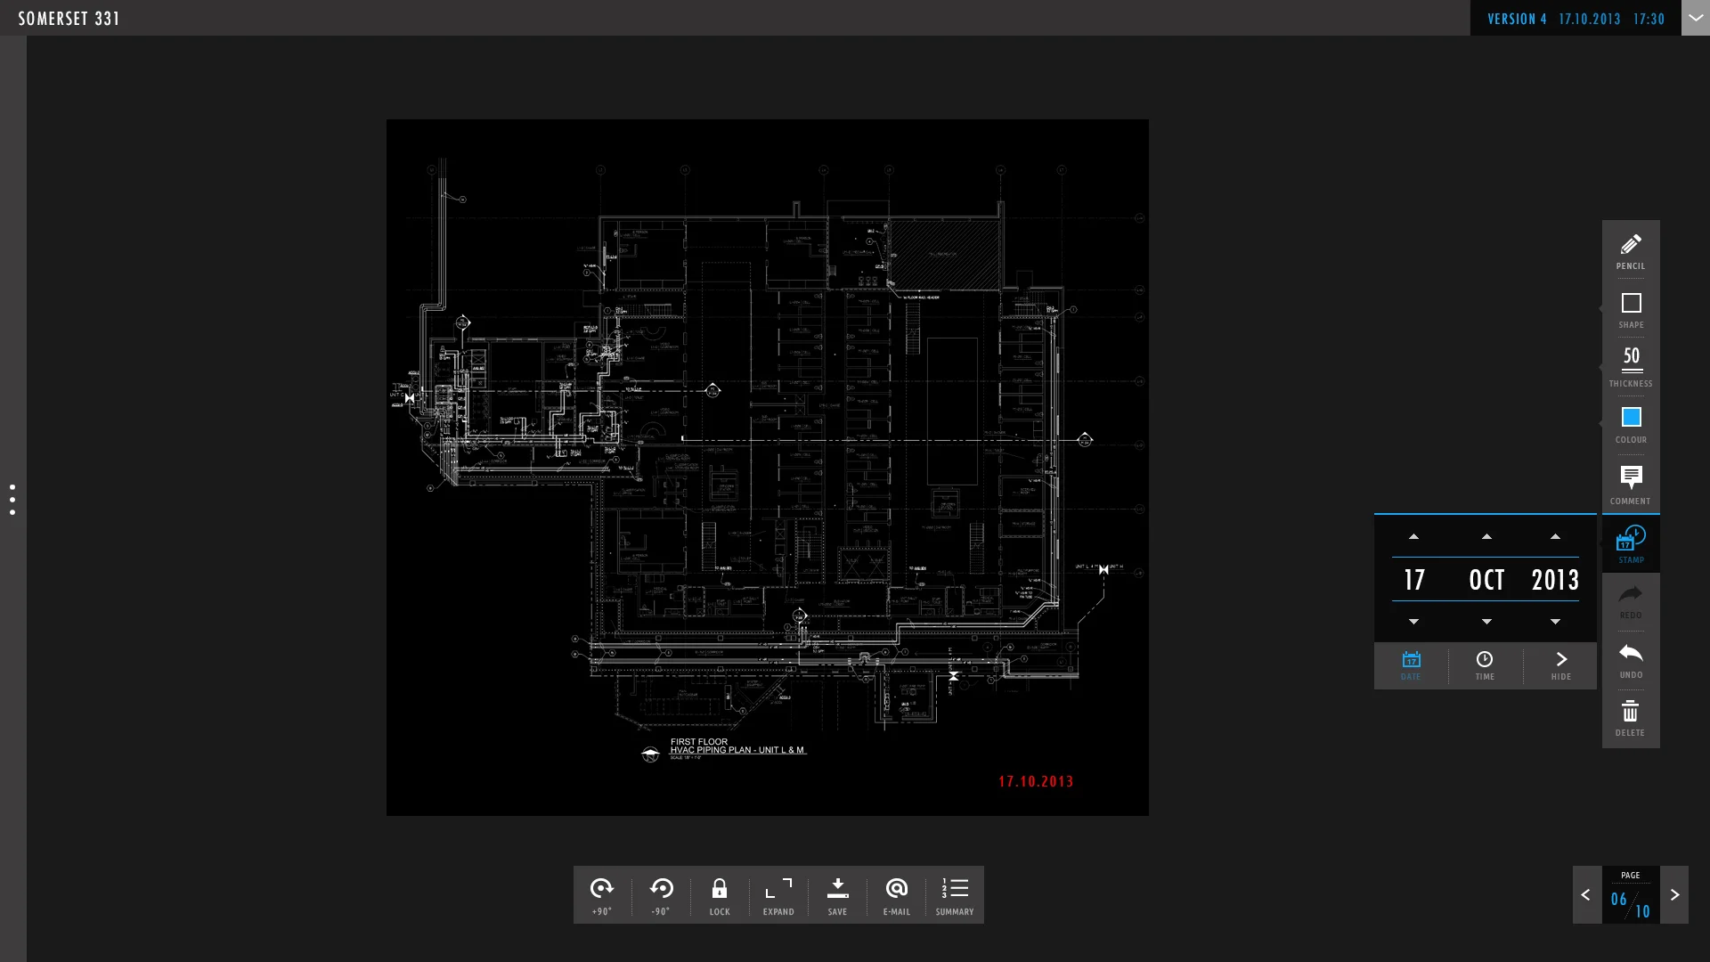Select the red 17.10.2013 stamp on drawing
1710x962 pixels.
(1036, 781)
